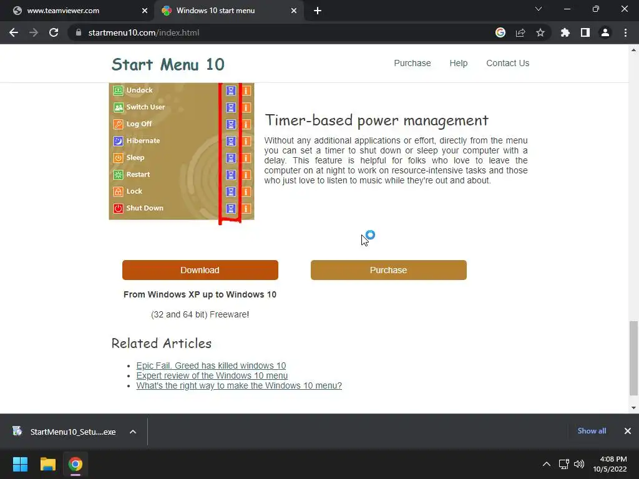Image resolution: width=639 pixels, height=479 pixels.
Task: Click the network tray icon
Action: 563,464
